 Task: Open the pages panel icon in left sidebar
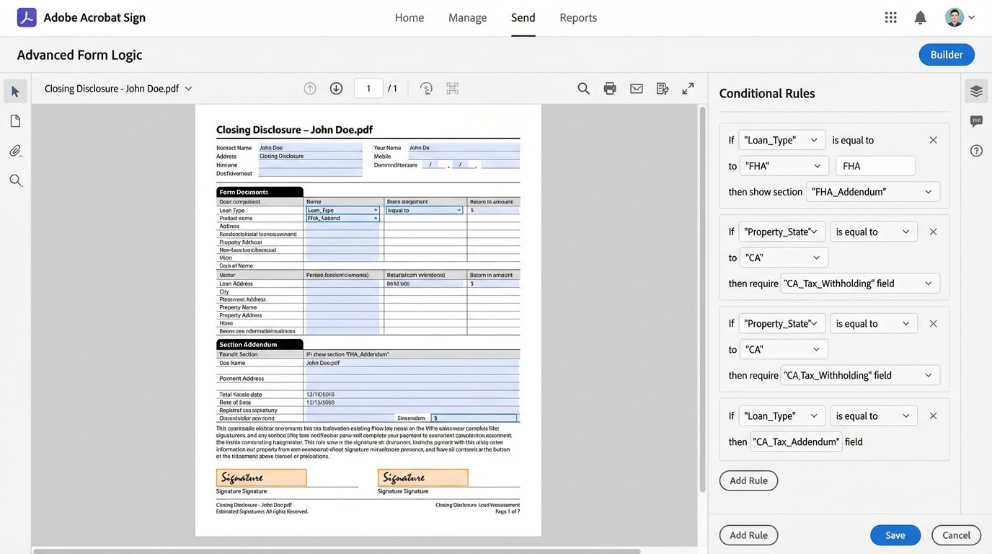pyautogui.click(x=15, y=121)
